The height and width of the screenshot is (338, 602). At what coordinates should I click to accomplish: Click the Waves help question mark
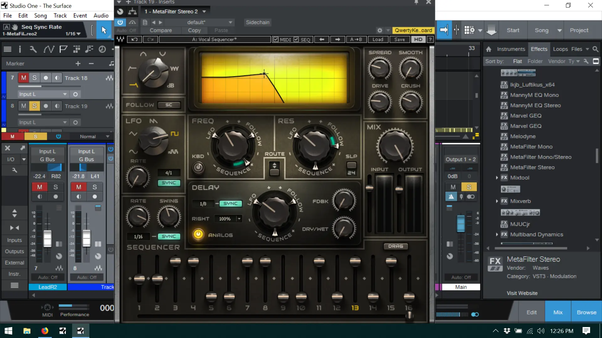click(430, 39)
